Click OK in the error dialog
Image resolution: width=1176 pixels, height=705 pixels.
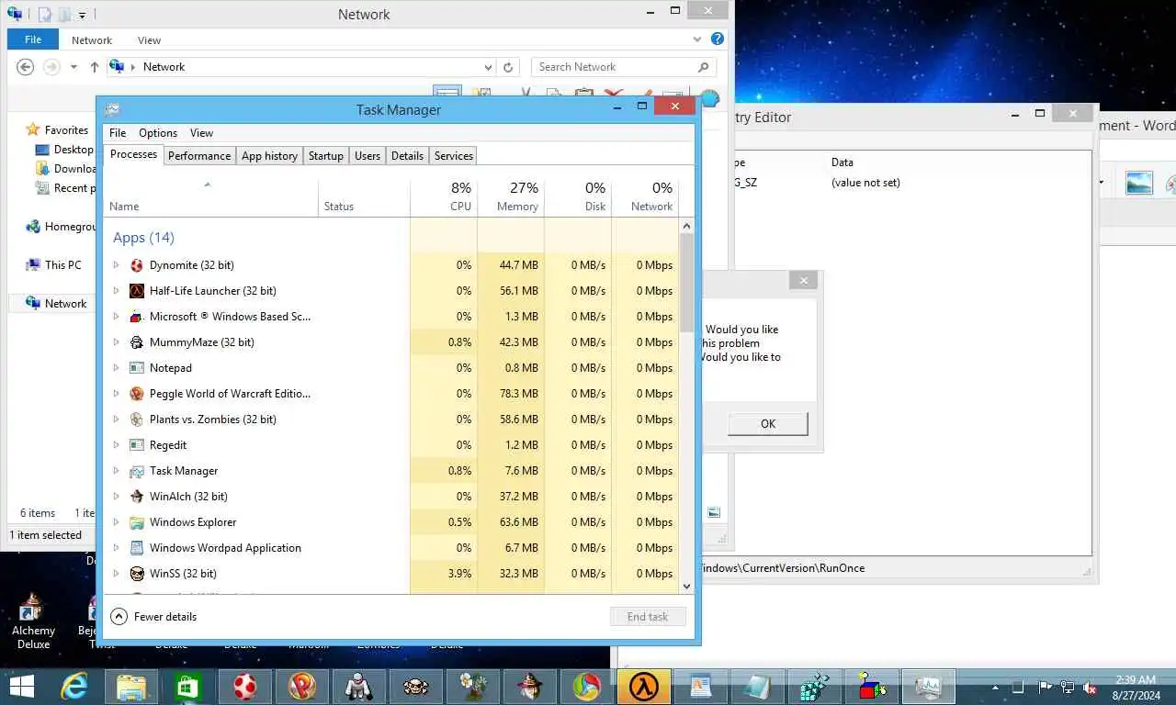[x=768, y=423]
